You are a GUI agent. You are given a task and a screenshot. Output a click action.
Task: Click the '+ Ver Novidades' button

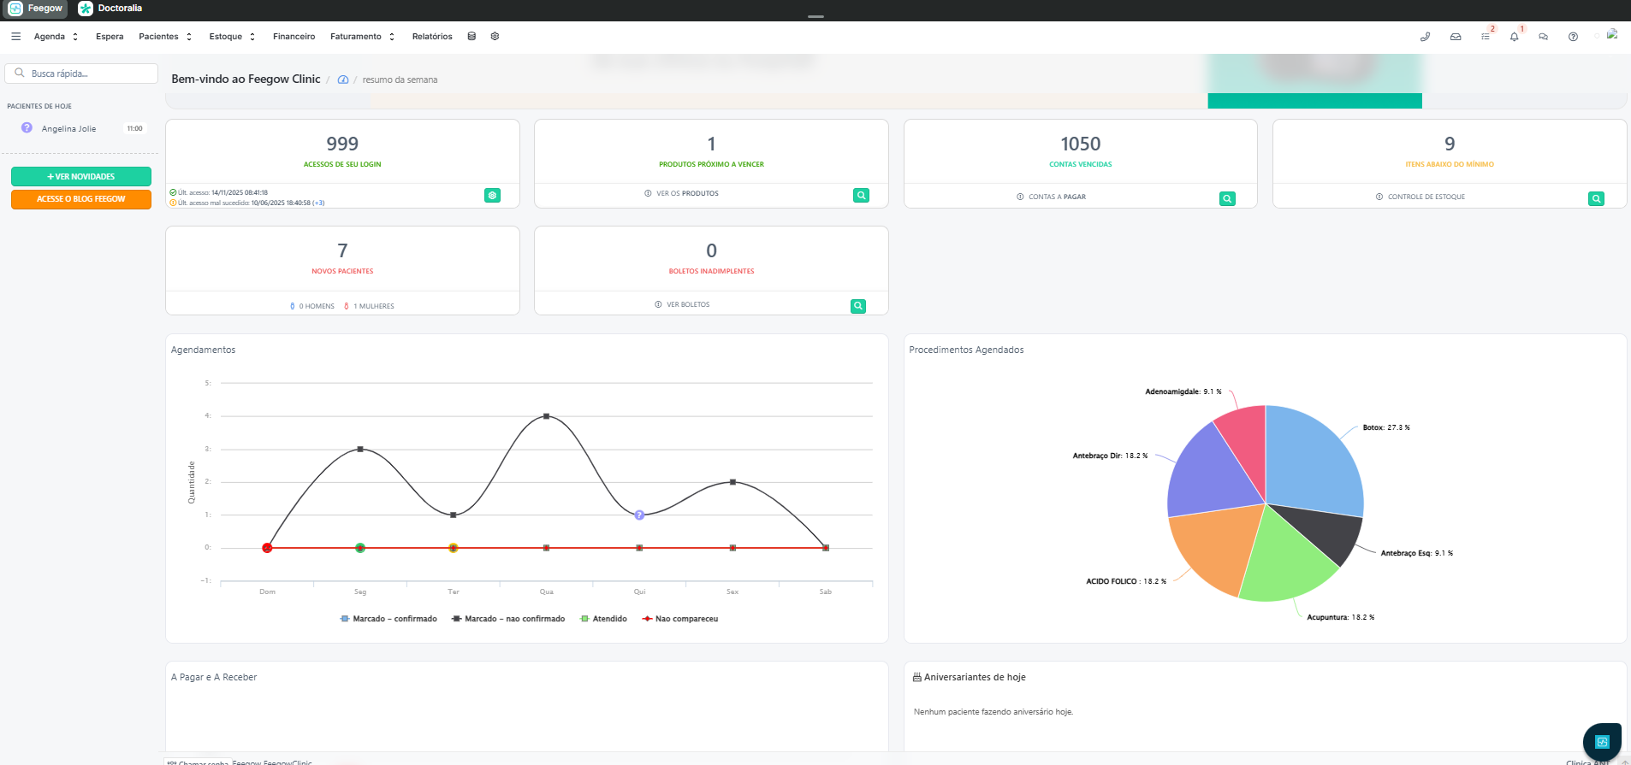tap(81, 176)
